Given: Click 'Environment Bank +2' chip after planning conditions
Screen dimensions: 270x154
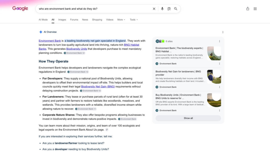Looking at the screenshot, I should 74,53.
